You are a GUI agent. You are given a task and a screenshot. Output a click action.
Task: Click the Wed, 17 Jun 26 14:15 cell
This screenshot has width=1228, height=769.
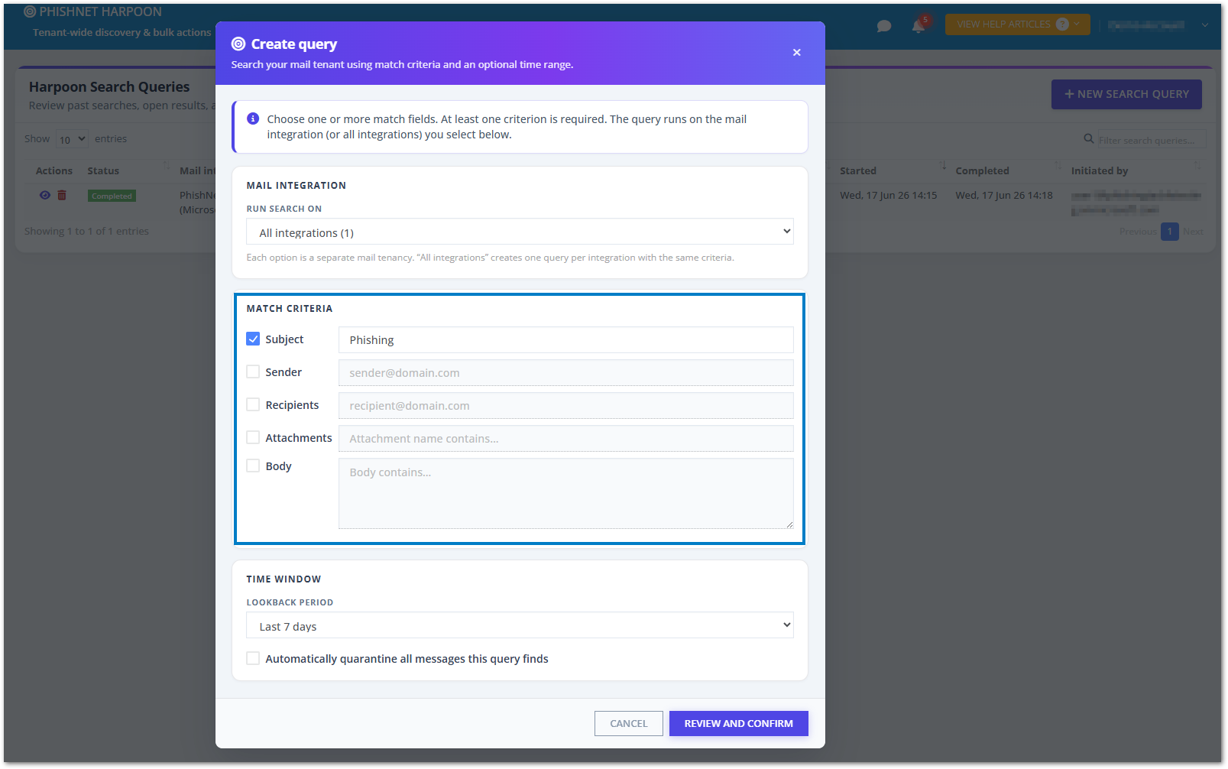(888, 195)
